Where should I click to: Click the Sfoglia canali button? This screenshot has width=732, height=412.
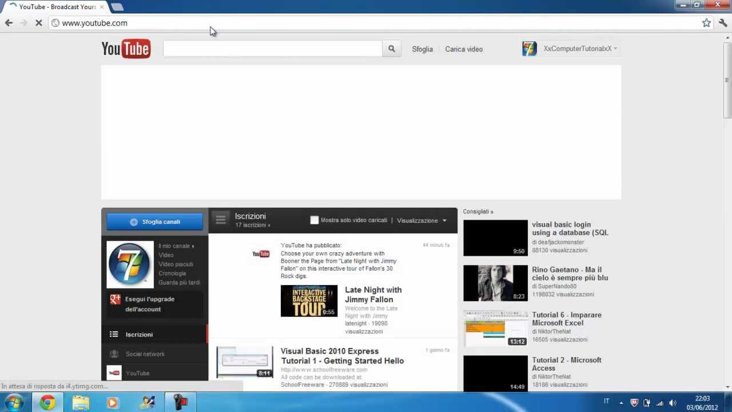[155, 221]
